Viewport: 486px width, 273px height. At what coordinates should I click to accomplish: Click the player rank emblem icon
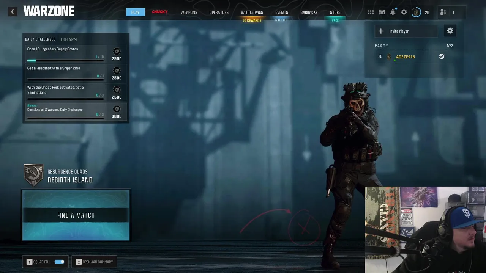416,12
